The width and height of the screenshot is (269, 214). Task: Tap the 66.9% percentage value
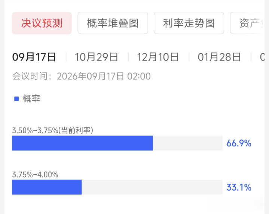pos(239,143)
